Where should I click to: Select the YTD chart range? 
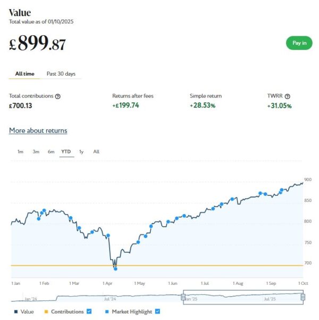66,152
